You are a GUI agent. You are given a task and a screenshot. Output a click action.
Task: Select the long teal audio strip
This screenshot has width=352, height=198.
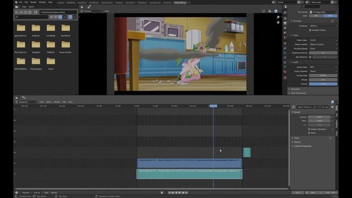[189, 174]
